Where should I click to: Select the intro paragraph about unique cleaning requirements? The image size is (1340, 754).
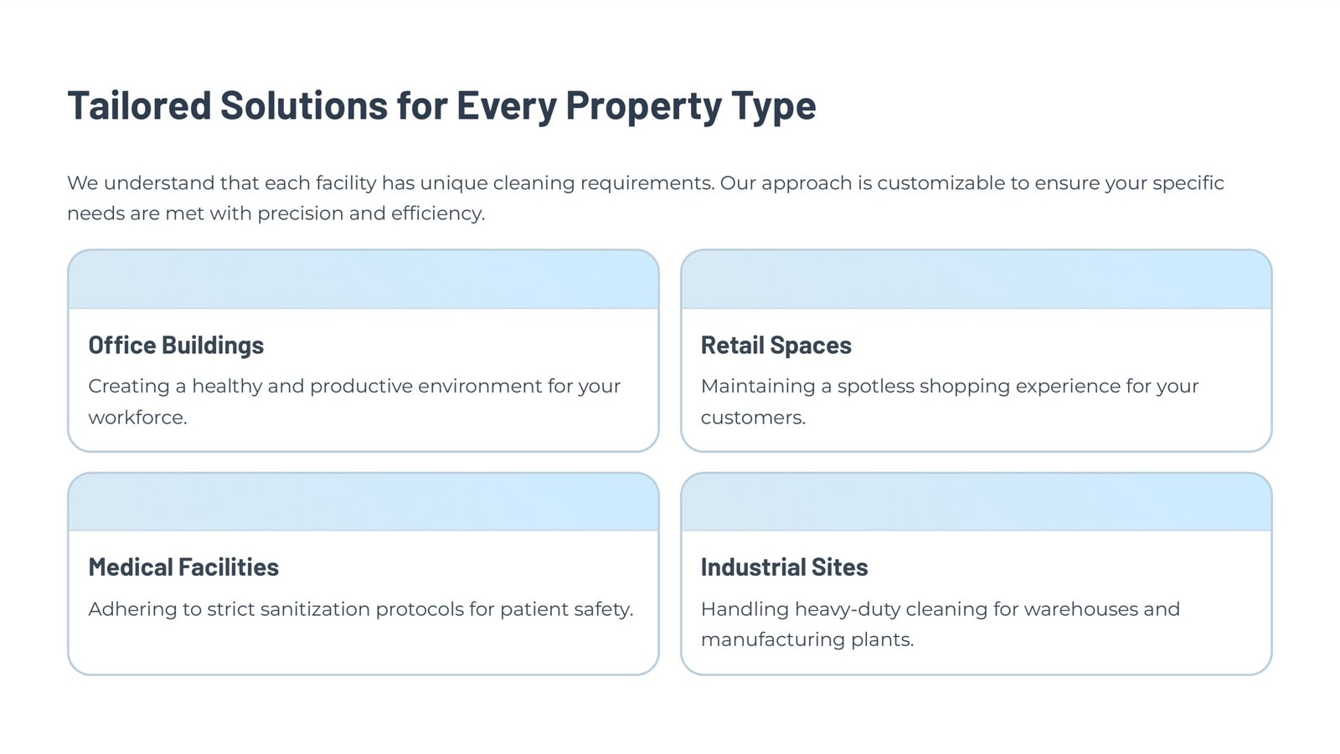click(646, 198)
